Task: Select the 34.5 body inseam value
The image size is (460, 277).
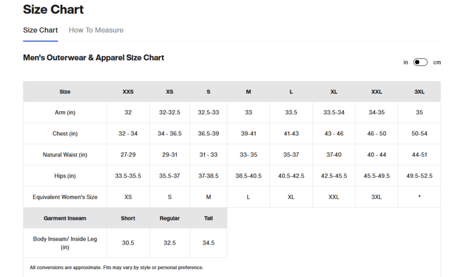Action: [x=209, y=243]
